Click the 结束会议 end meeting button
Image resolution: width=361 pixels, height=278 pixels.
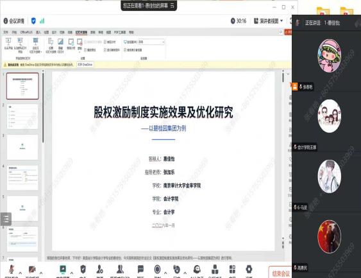pyautogui.click(x=280, y=274)
